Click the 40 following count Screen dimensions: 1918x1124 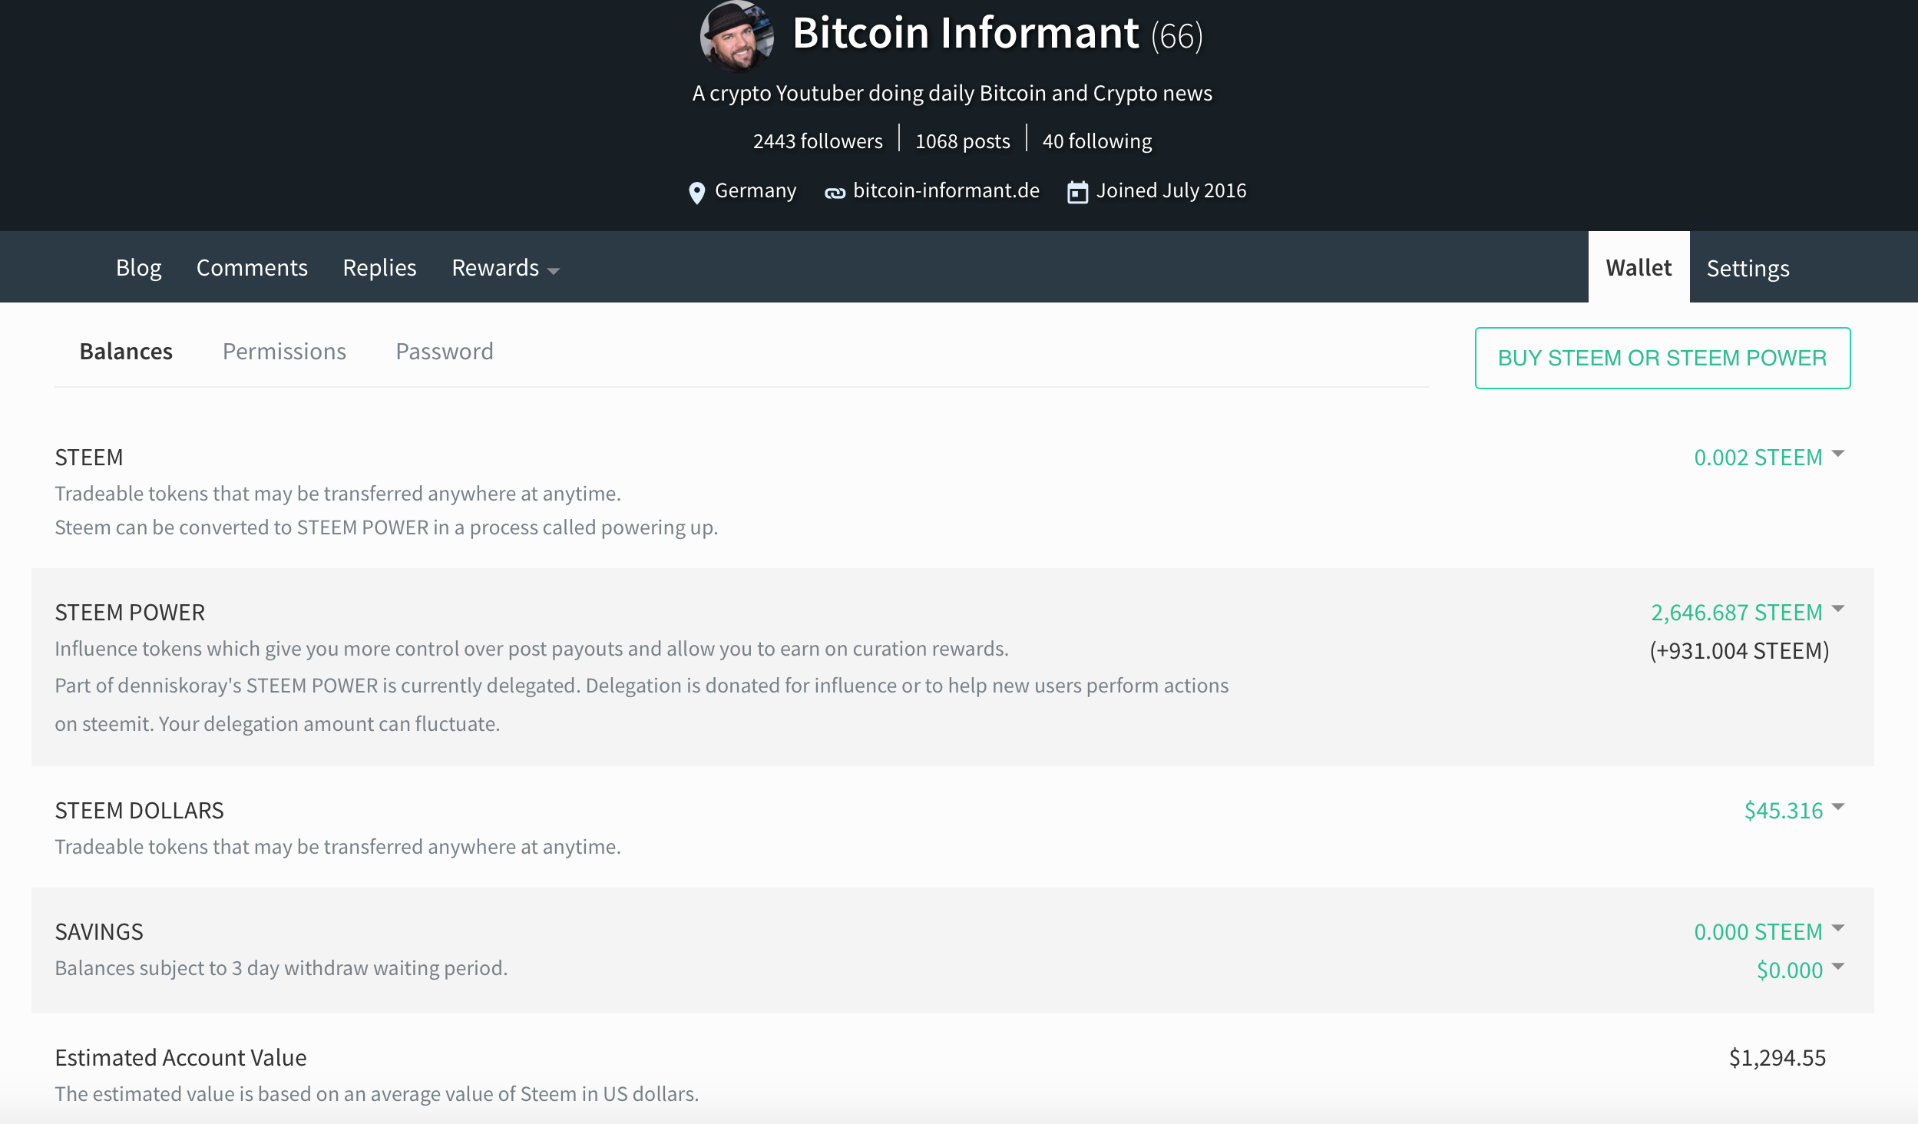[x=1096, y=141]
